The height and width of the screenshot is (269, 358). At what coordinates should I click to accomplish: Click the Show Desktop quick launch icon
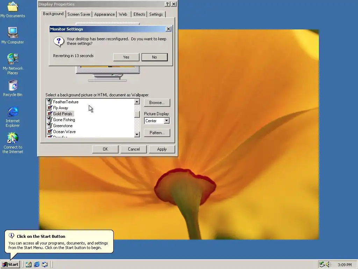29,264
